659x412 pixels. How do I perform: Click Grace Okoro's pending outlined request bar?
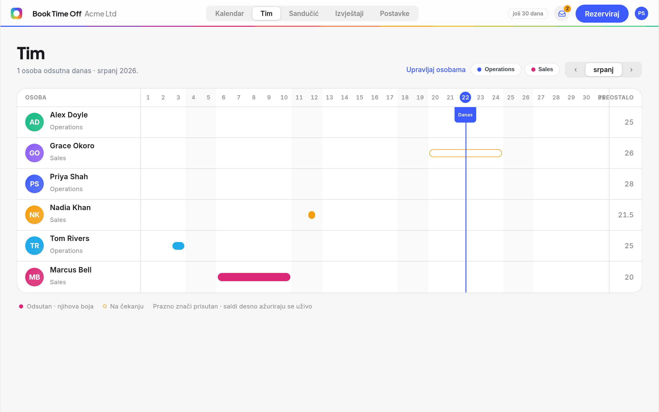(465, 153)
